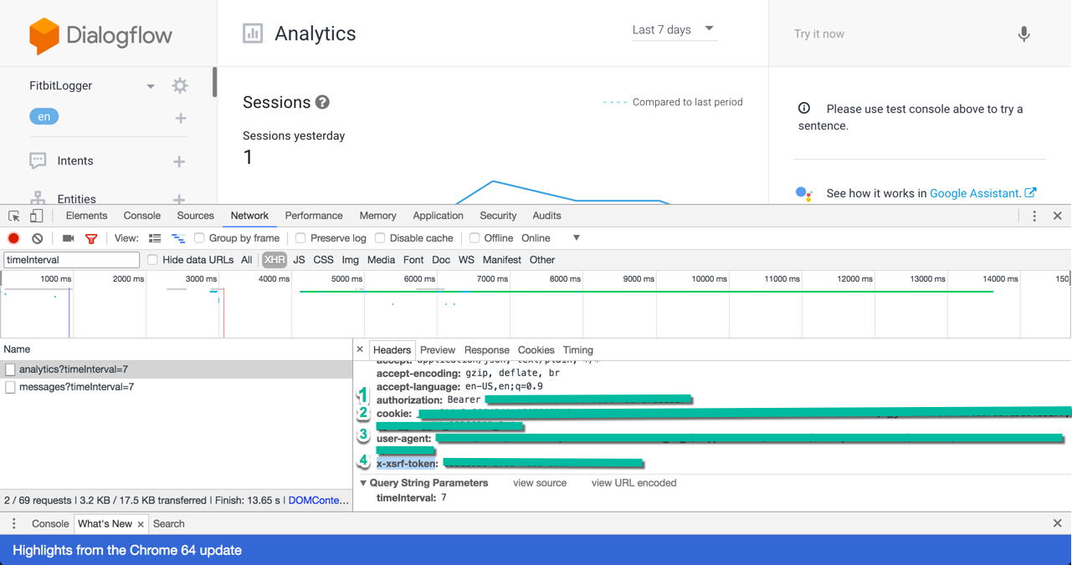The height and width of the screenshot is (565, 1072).
Task: Open the Audits tab
Action: (x=546, y=216)
